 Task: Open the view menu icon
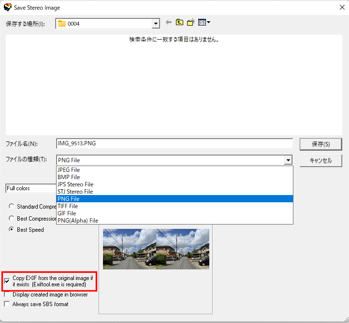coord(204,23)
